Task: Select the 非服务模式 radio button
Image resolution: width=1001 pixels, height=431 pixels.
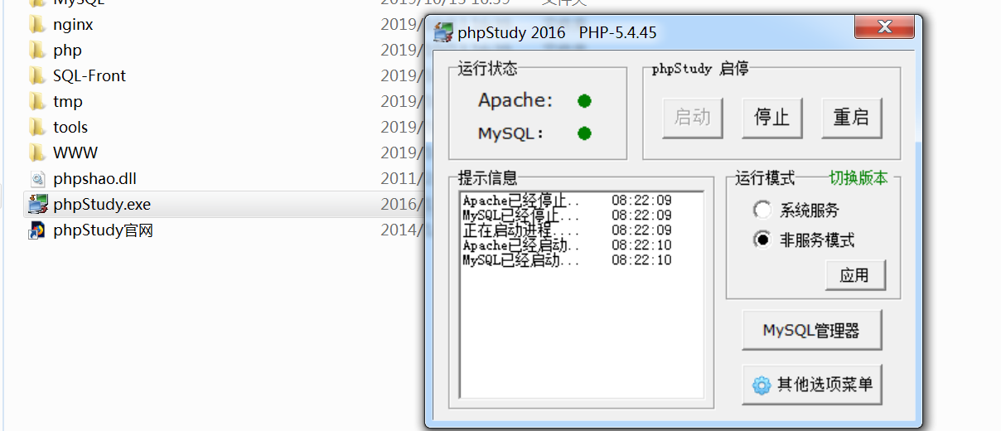Action: (x=762, y=240)
